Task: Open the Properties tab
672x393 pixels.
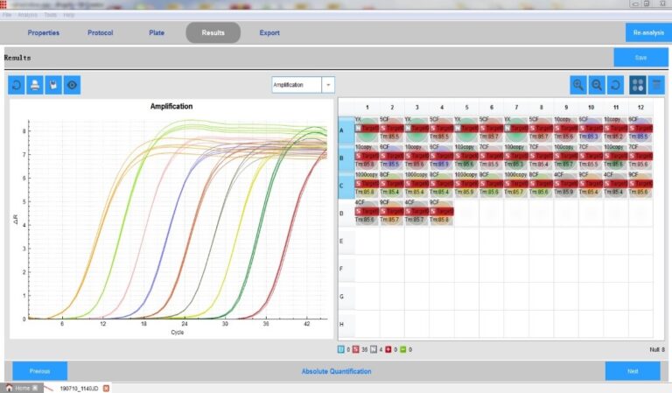Action: tap(44, 33)
